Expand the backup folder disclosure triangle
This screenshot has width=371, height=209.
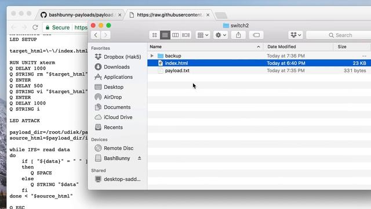pyautogui.click(x=152, y=56)
